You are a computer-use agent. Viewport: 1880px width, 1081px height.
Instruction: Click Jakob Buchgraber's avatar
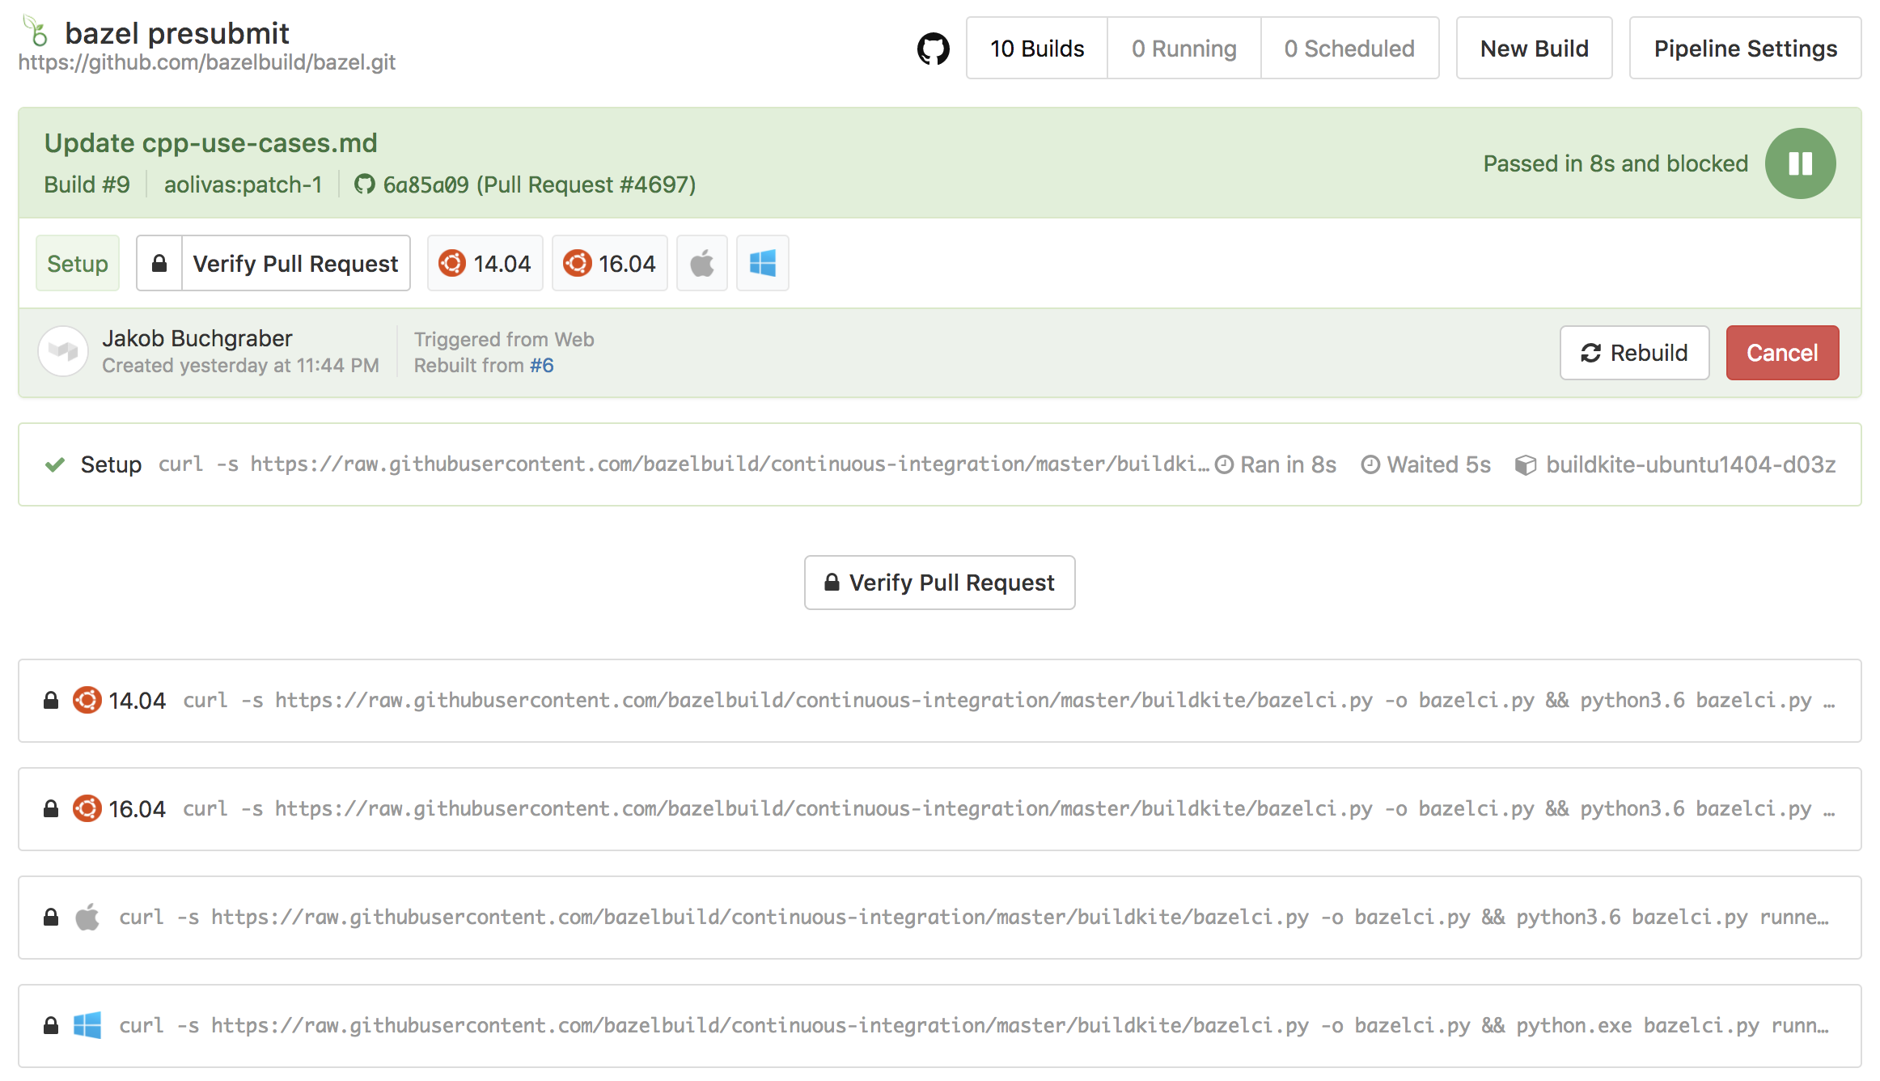(x=63, y=351)
